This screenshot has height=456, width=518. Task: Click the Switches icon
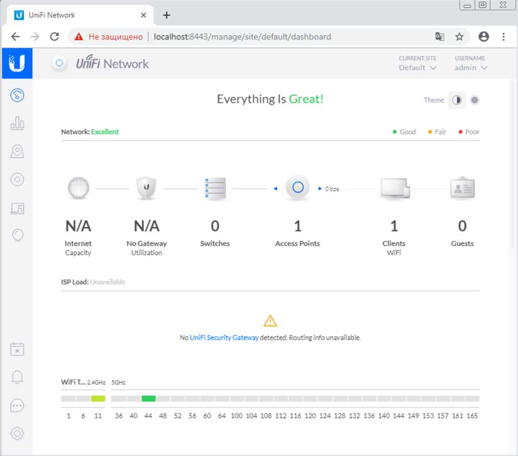[215, 189]
